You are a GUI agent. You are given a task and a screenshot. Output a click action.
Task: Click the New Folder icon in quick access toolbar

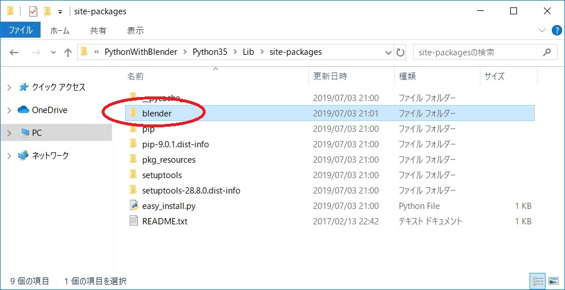(47, 11)
